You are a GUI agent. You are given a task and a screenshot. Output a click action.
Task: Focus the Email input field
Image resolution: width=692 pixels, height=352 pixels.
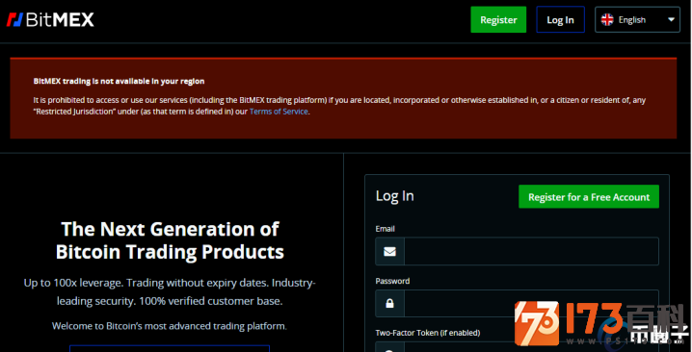pyautogui.click(x=531, y=251)
